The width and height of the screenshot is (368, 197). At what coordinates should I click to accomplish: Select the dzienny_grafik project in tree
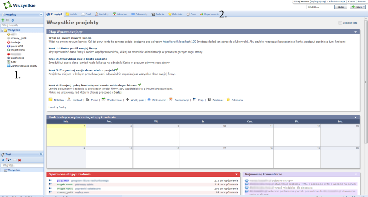click(19, 38)
